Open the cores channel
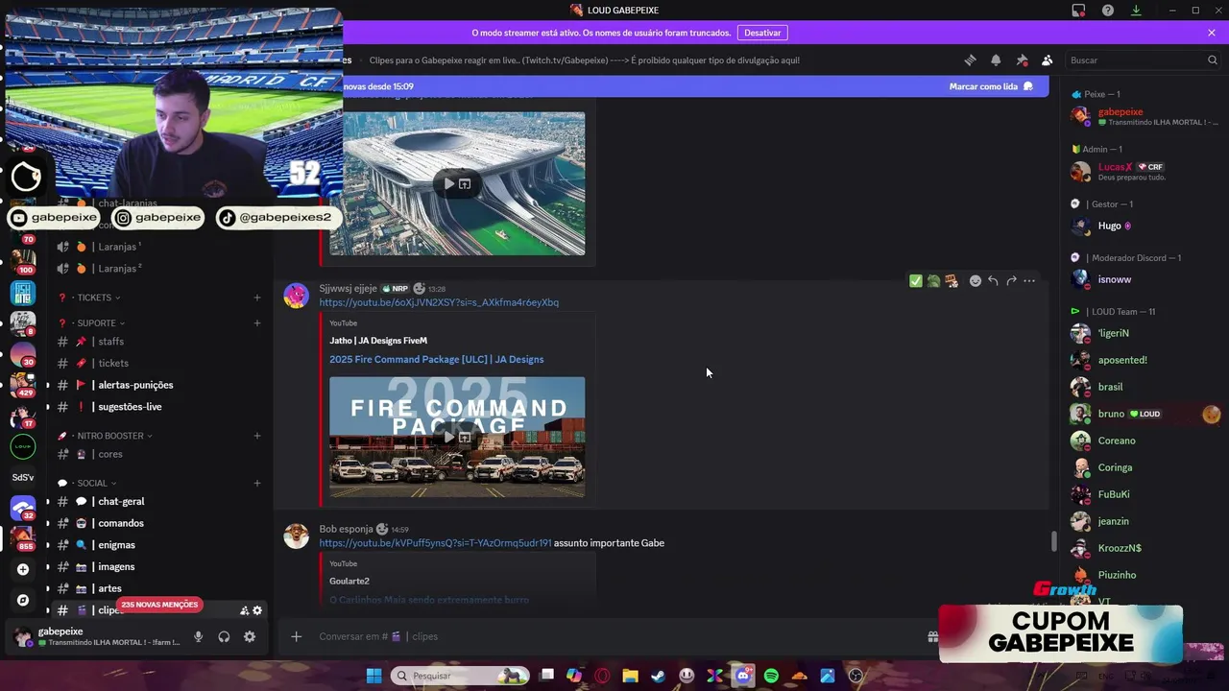Image resolution: width=1229 pixels, height=691 pixels. [159, 454]
